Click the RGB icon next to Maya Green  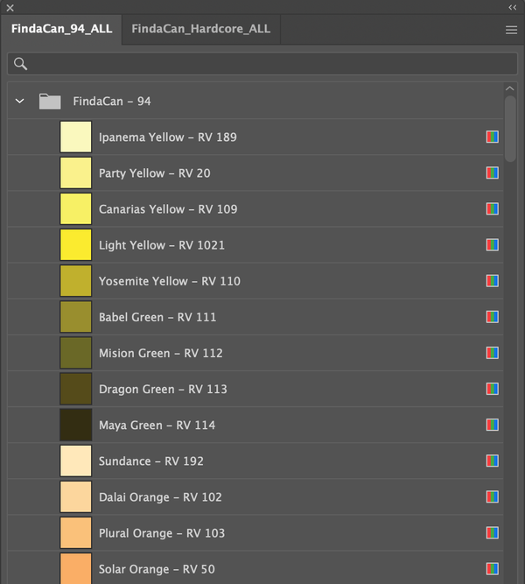[493, 425]
